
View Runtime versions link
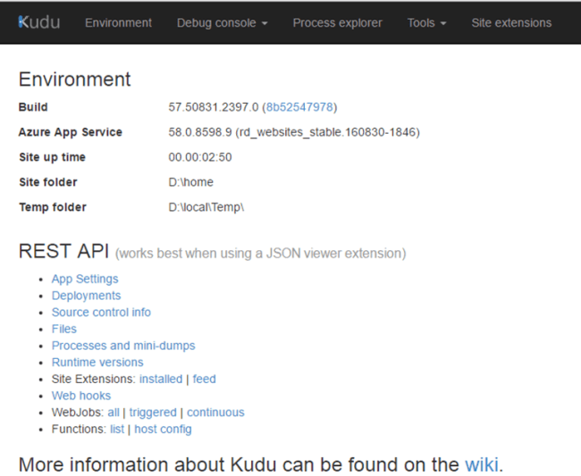[97, 363]
